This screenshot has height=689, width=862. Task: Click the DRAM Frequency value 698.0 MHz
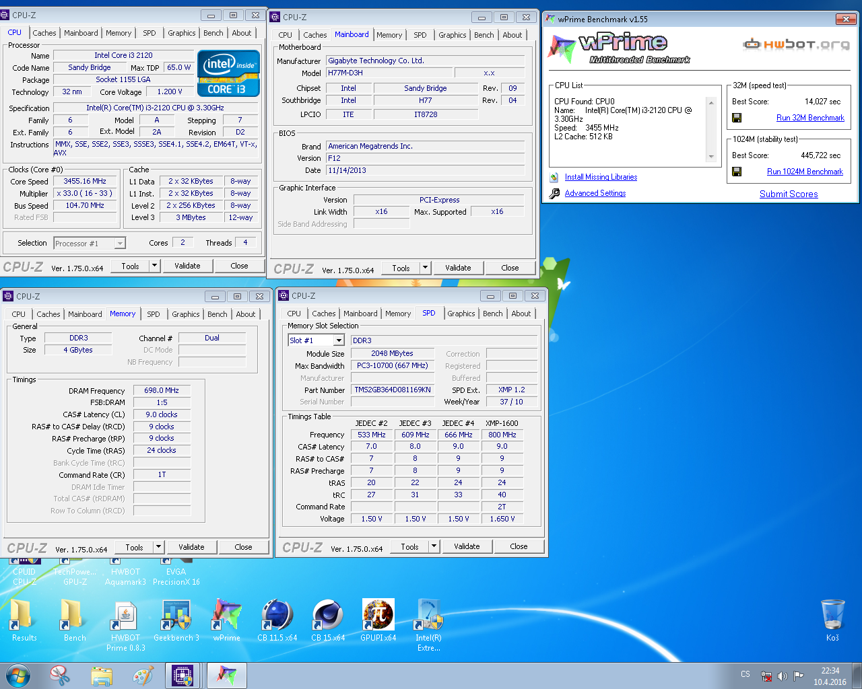(162, 390)
